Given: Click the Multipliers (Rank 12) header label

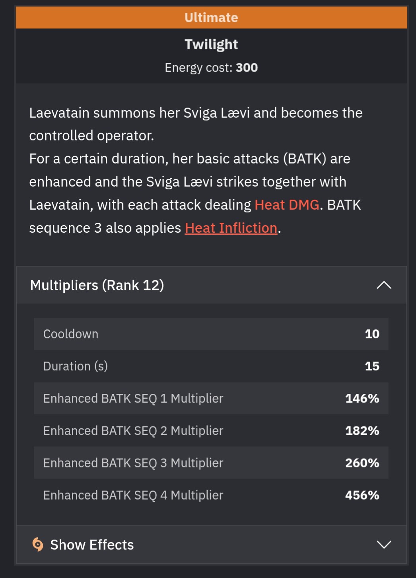Looking at the screenshot, I should click(x=97, y=285).
